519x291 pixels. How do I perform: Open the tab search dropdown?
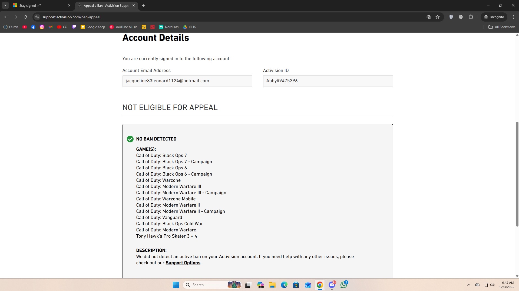5,5
